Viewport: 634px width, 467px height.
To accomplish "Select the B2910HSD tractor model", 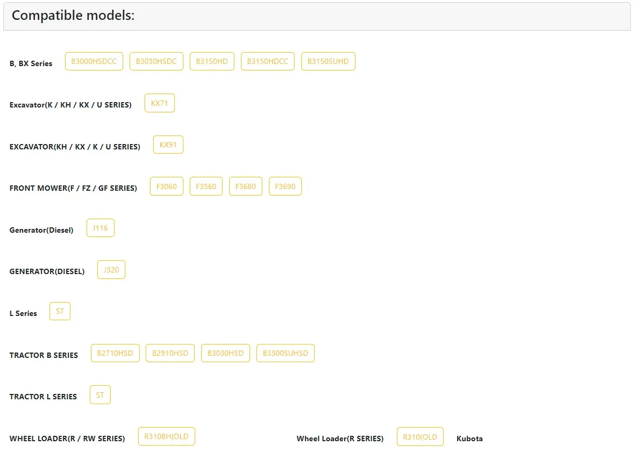I will [x=170, y=353].
